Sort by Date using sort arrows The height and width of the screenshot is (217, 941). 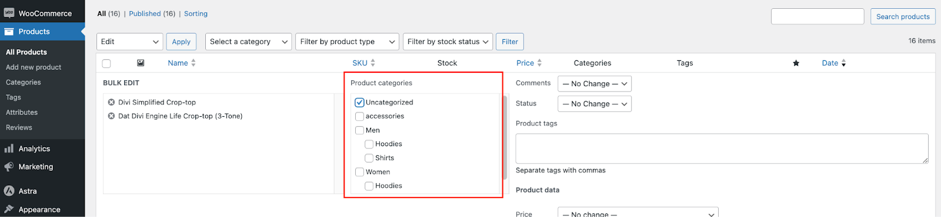click(843, 63)
